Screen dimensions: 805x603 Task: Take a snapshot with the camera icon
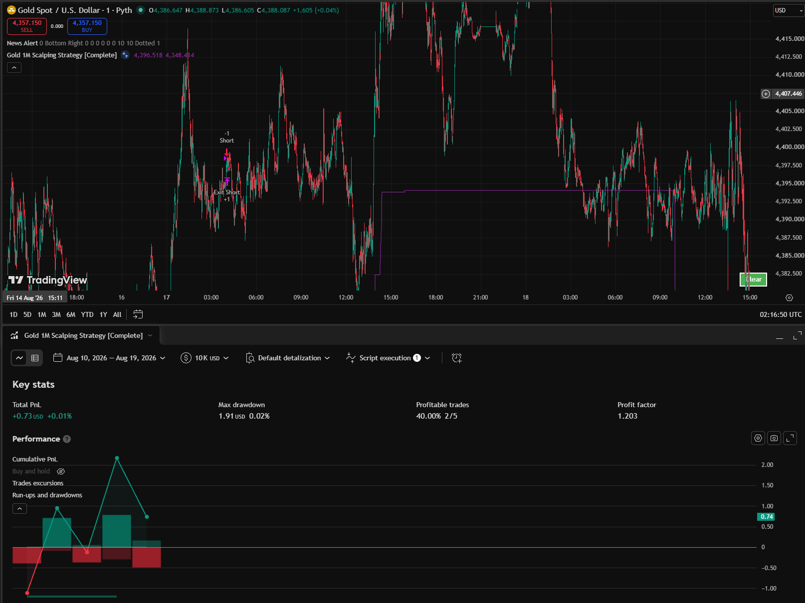coord(774,438)
